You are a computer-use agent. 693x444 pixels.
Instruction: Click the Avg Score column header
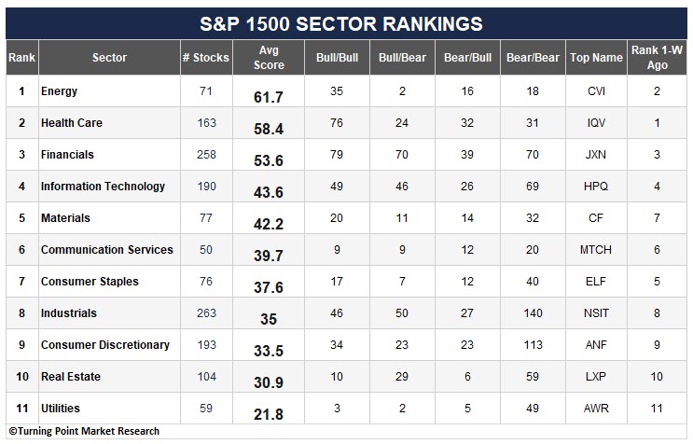pos(269,58)
